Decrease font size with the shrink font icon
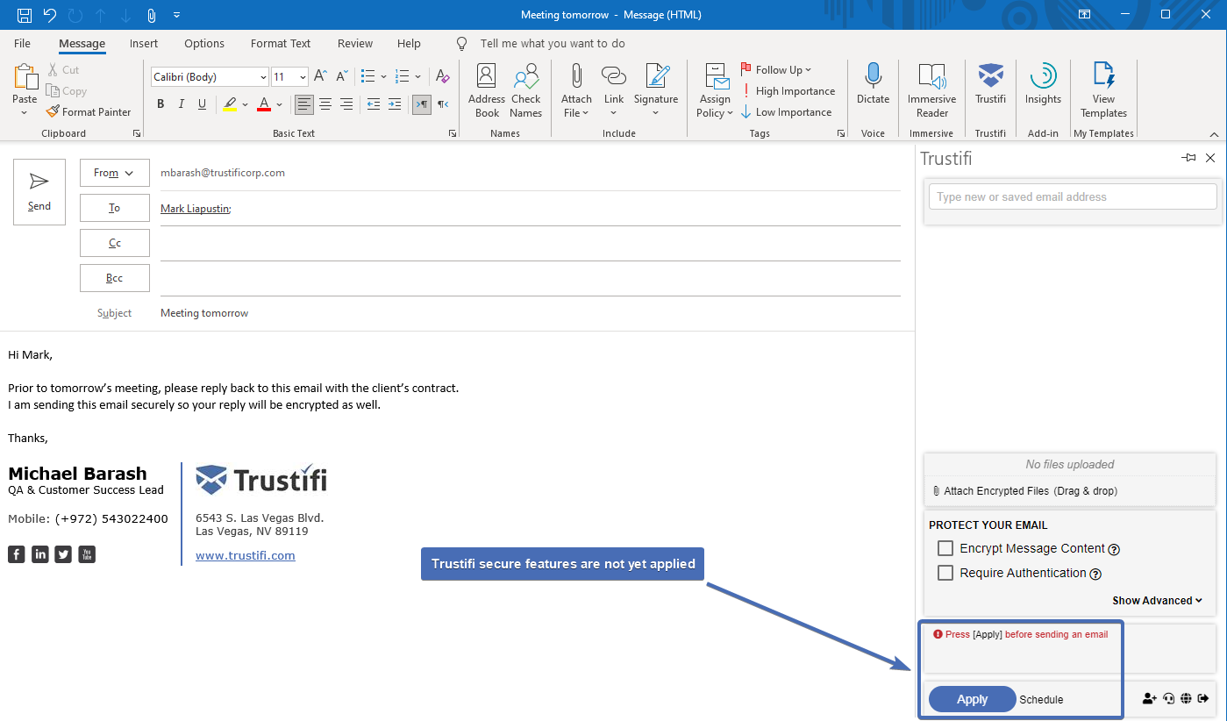Image resolution: width=1227 pixels, height=721 pixels. (342, 76)
